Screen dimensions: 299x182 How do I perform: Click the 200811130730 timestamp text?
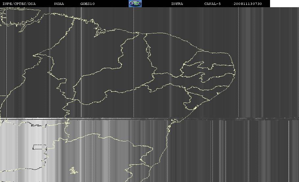[x=248, y=4]
